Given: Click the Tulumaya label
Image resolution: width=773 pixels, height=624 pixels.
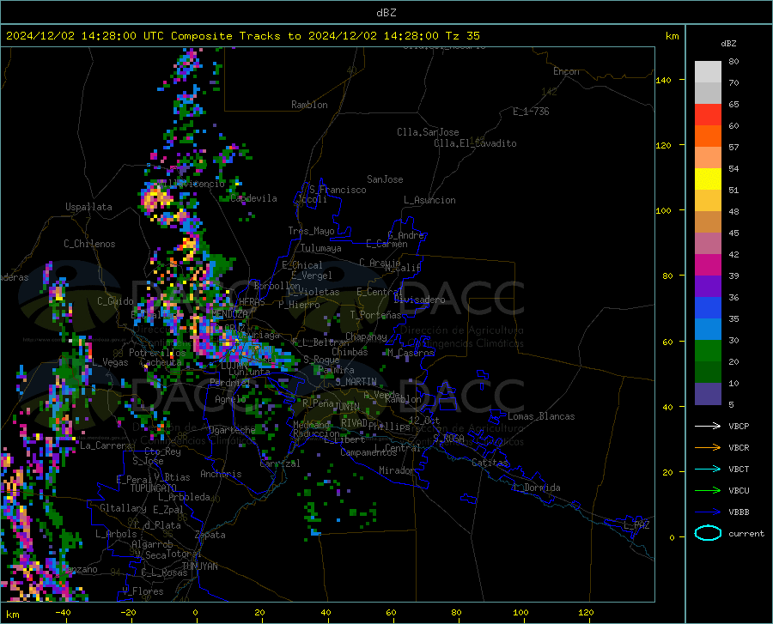Looking at the screenshot, I should click(x=321, y=248).
